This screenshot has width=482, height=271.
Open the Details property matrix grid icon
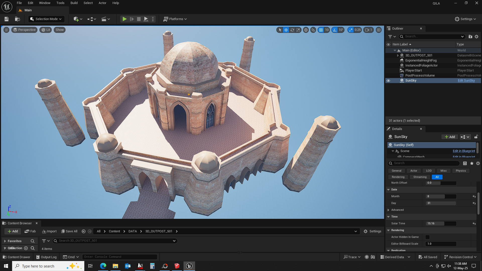pyautogui.click(x=465, y=163)
